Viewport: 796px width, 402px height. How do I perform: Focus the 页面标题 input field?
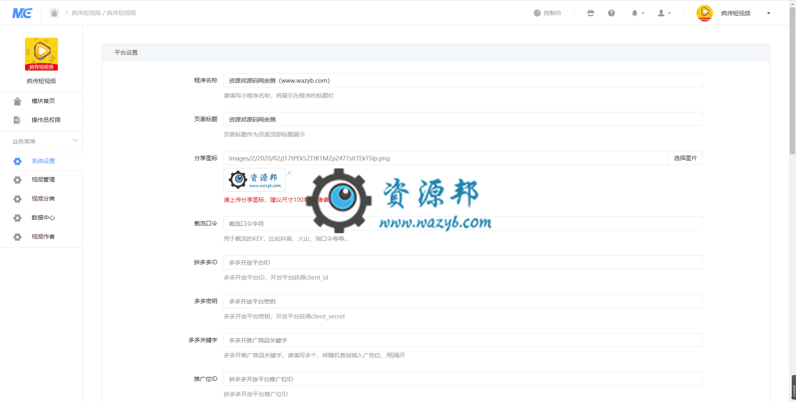(x=463, y=119)
